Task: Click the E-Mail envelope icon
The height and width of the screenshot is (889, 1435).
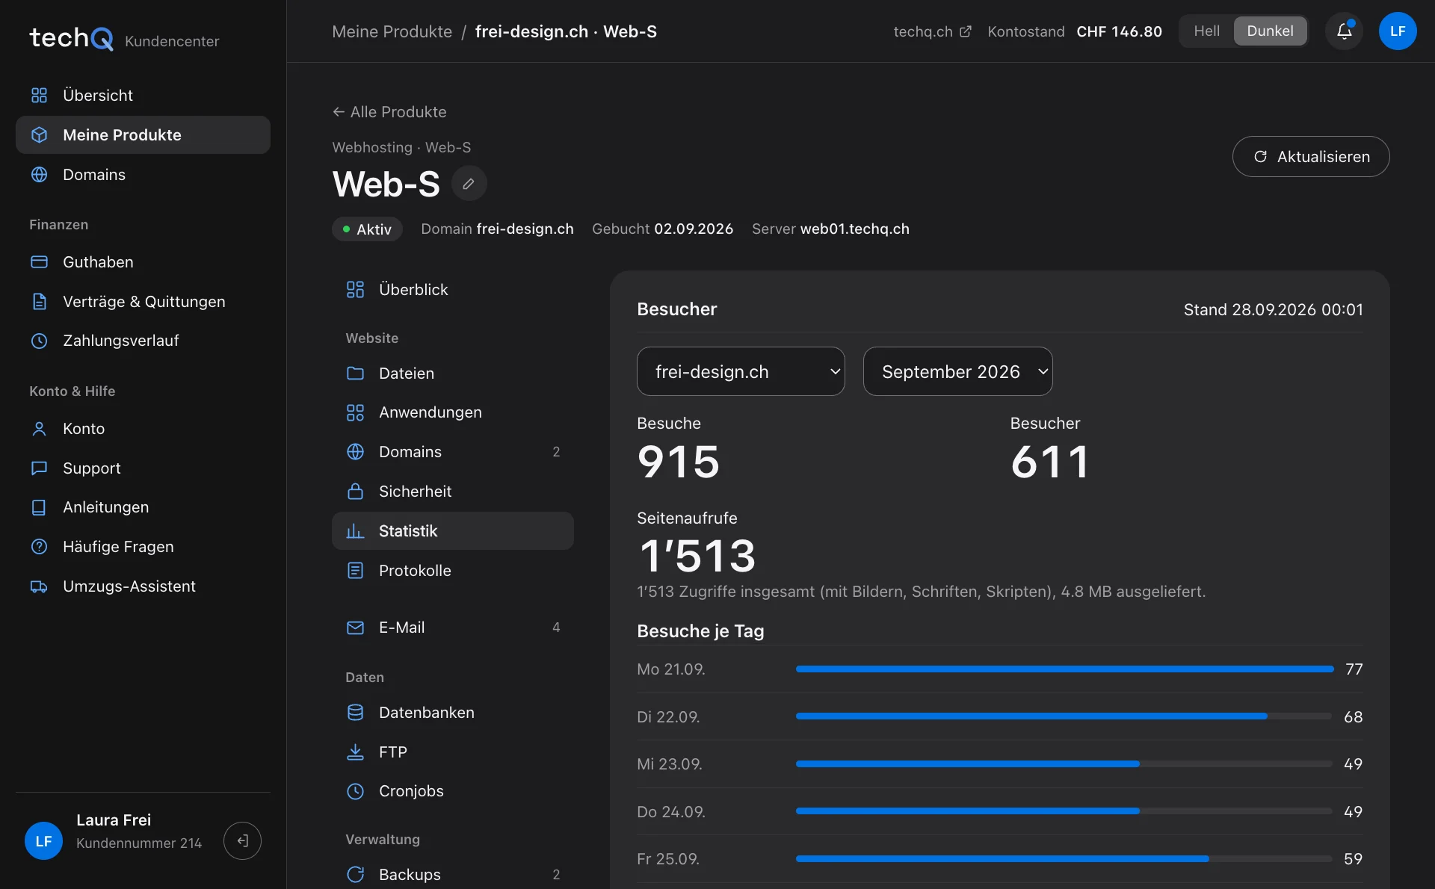Action: (x=355, y=628)
